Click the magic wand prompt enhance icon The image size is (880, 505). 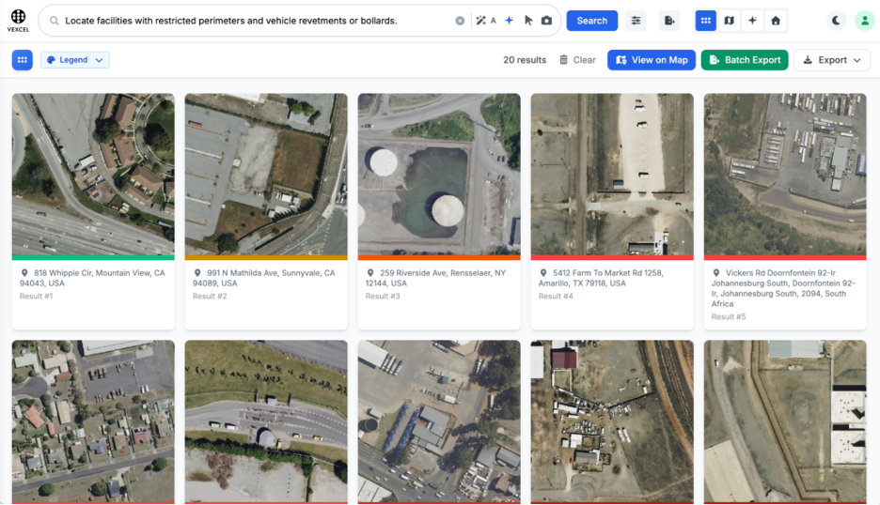click(x=481, y=21)
